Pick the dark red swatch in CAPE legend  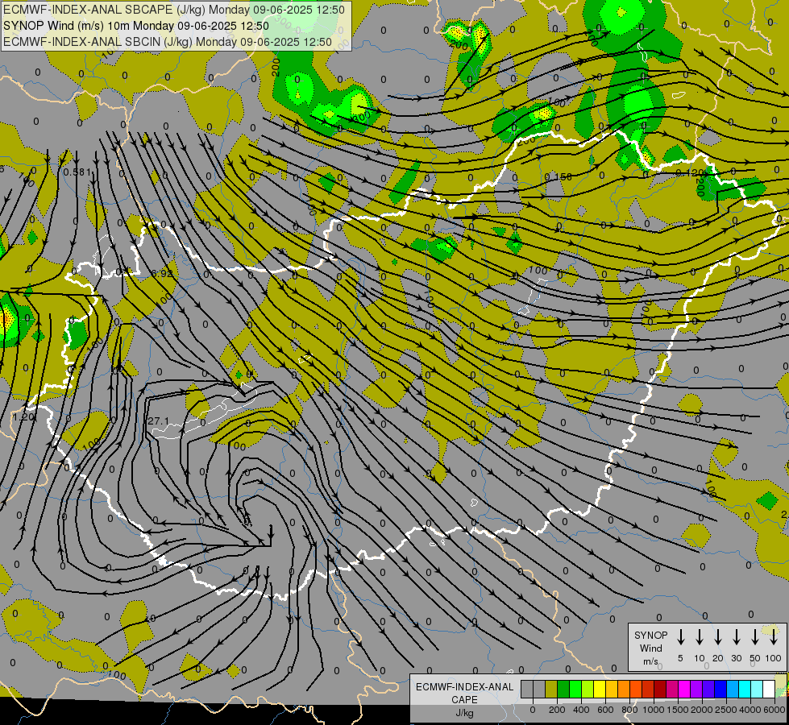click(x=661, y=689)
